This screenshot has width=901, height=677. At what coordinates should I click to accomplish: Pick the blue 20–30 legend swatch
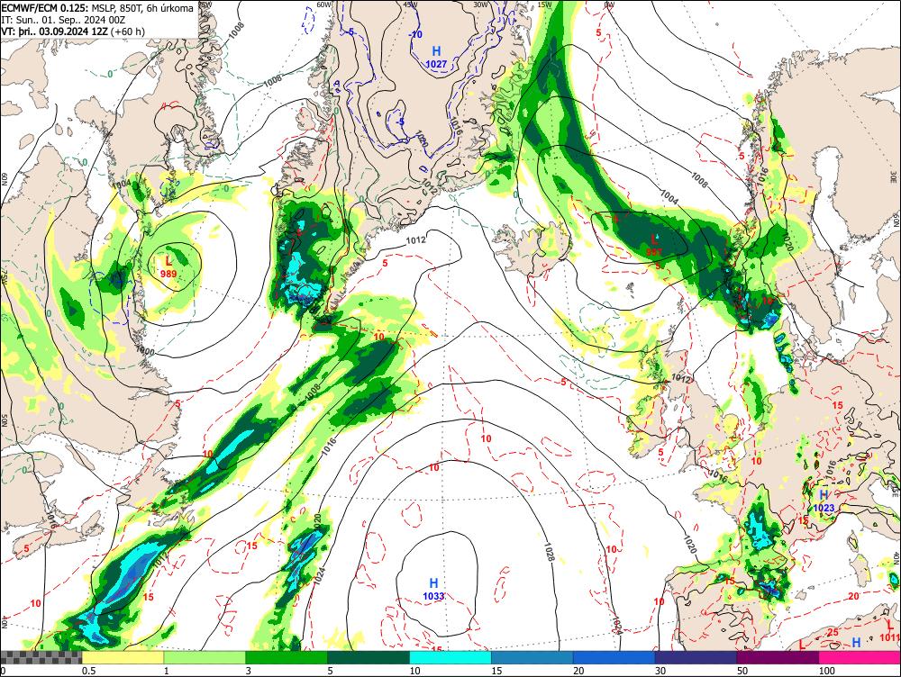pyautogui.click(x=614, y=657)
